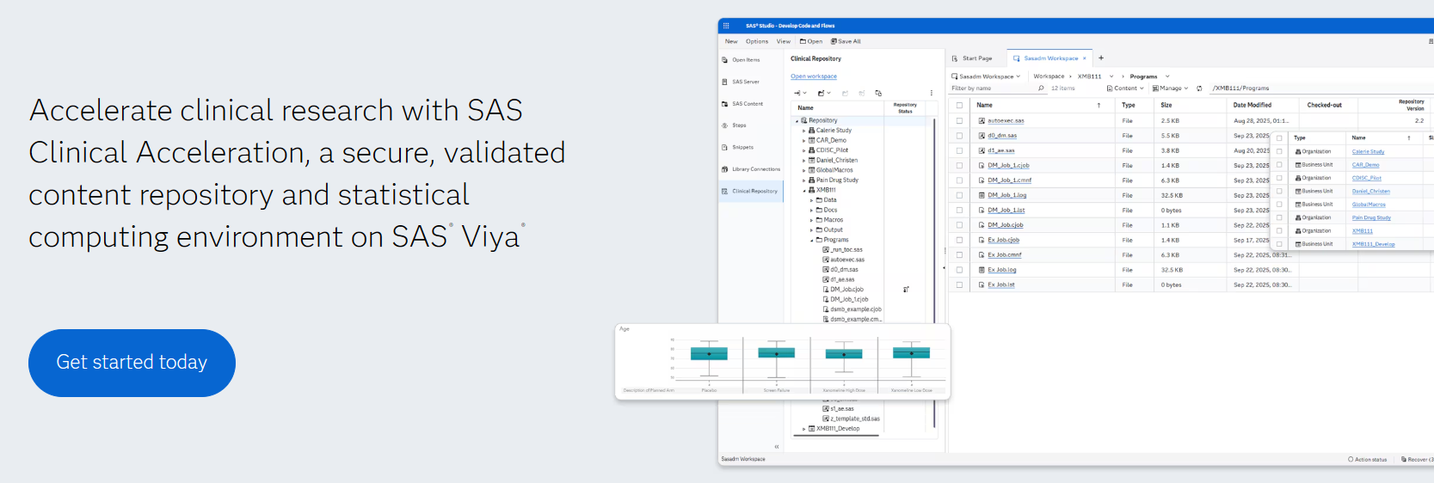Viewport: 1434px width, 483px height.
Task: Expand the CAR_Demo tree node
Action: pos(804,140)
